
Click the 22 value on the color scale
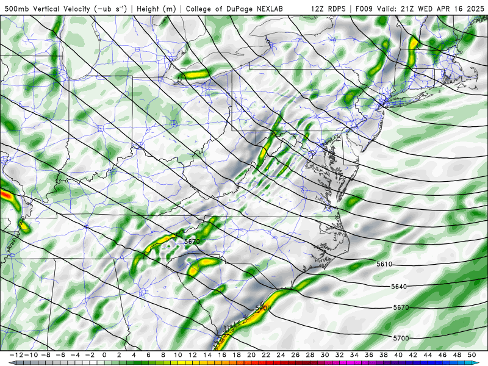266,355
